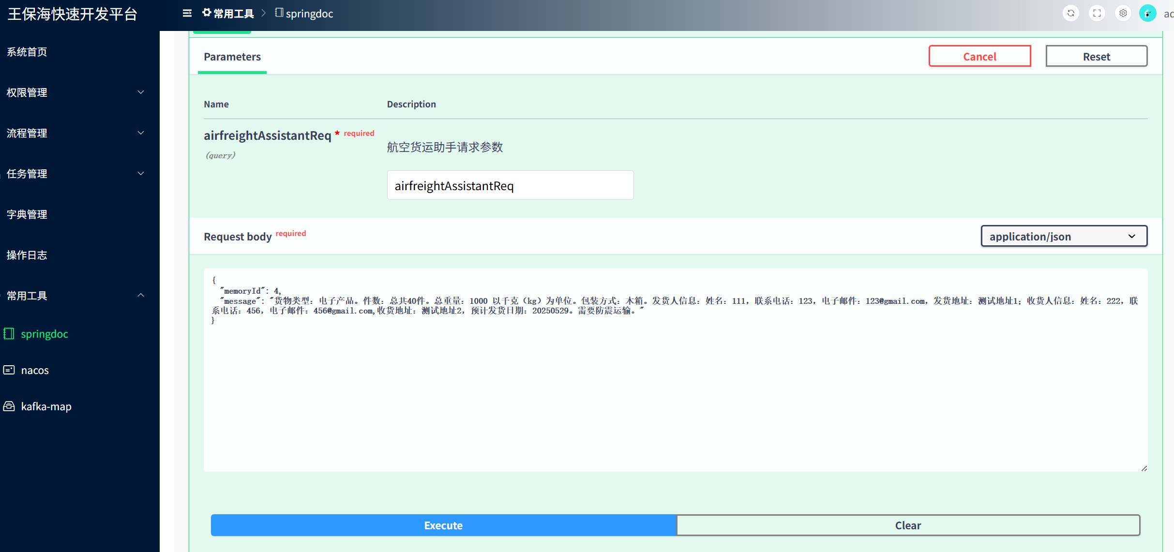Click the red Cancel button
The height and width of the screenshot is (552, 1174).
[x=979, y=56]
